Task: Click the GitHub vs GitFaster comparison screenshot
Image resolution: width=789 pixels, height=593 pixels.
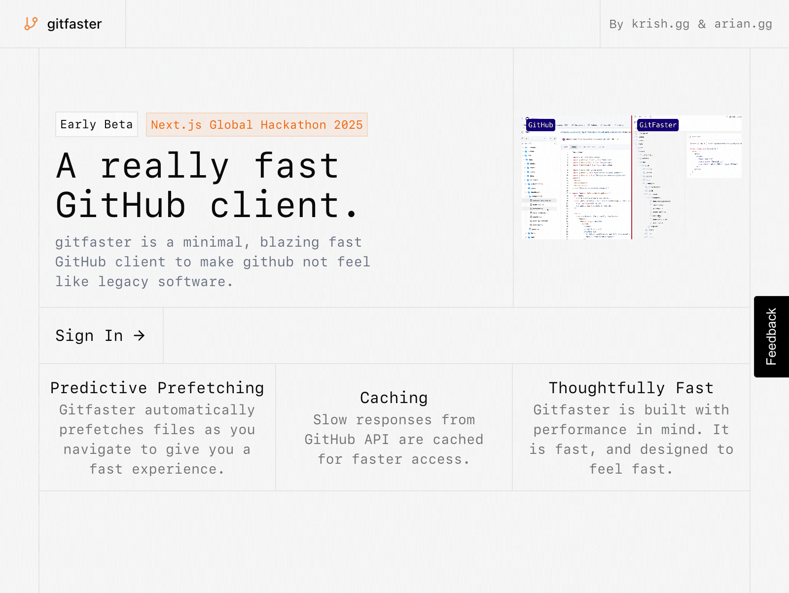Action: click(x=632, y=179)
